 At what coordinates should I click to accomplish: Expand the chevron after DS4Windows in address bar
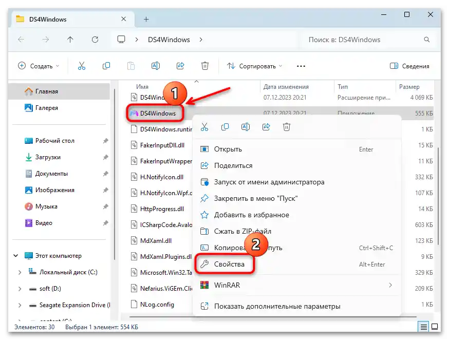[201, 40]
